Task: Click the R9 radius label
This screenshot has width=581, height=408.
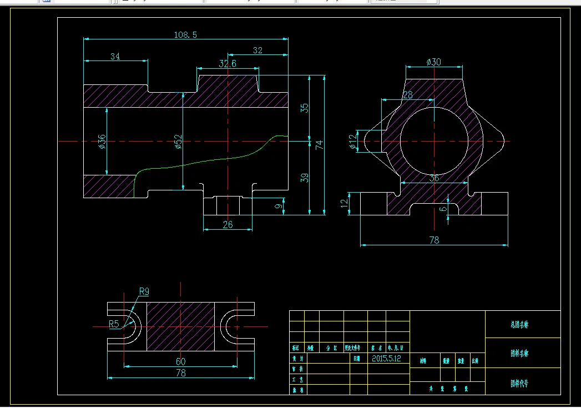Action: (144, 291)
